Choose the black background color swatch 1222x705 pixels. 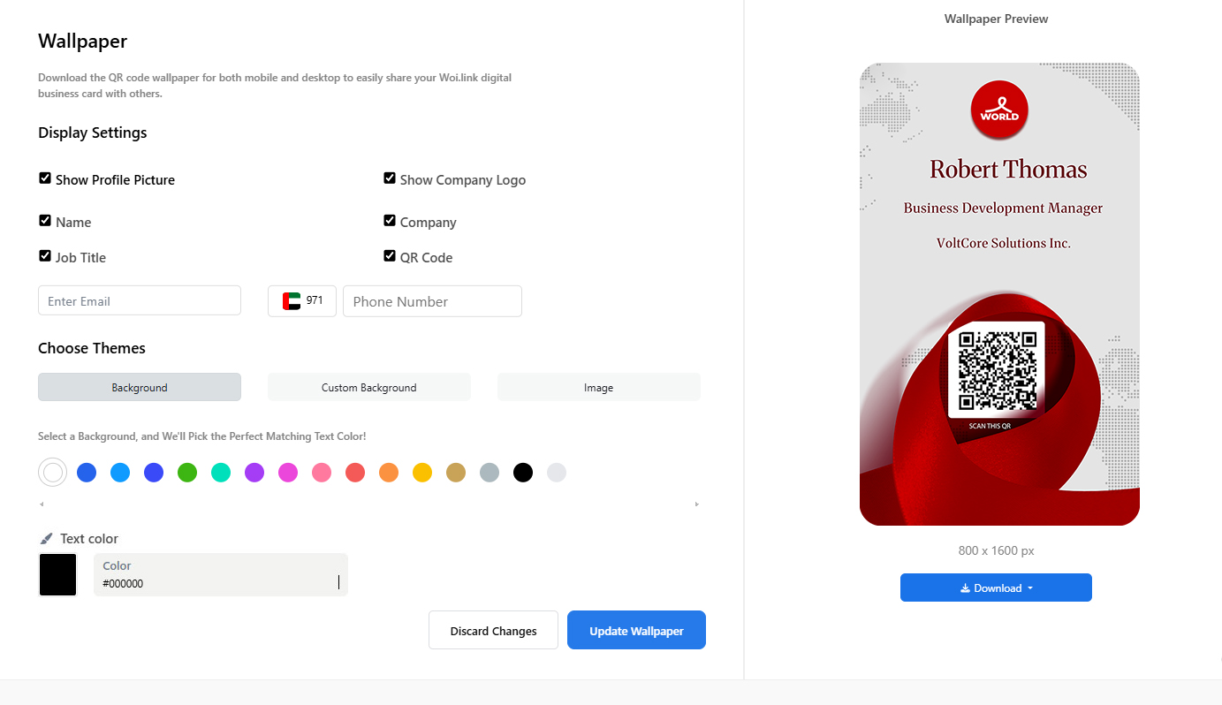(523, 473)
